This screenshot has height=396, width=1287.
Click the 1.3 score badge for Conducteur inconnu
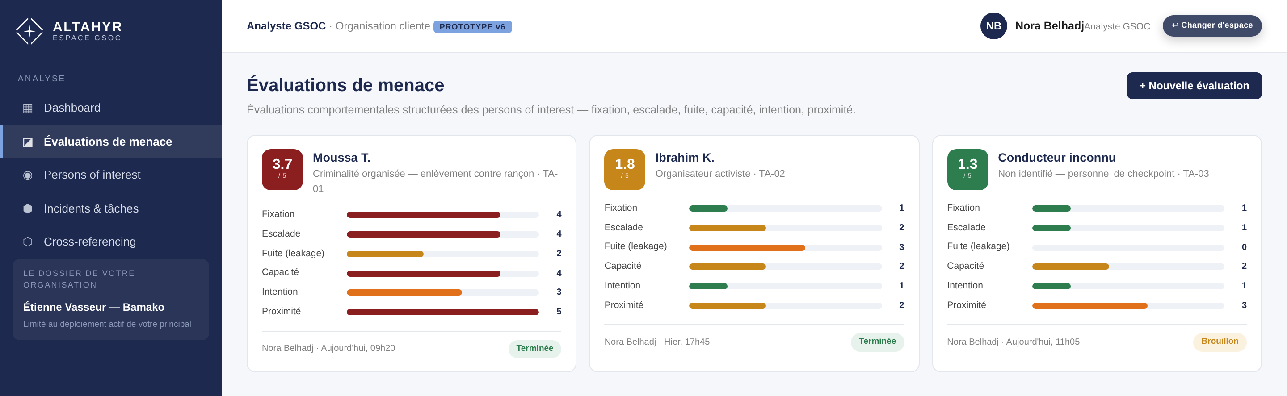coord(967,169)
